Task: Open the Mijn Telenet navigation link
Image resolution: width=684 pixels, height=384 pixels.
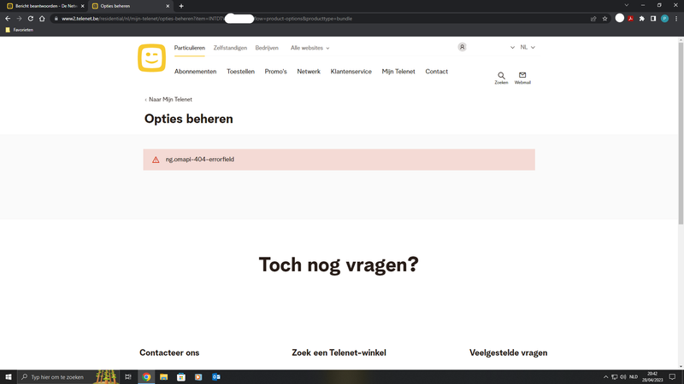Action: pos(398,72)
